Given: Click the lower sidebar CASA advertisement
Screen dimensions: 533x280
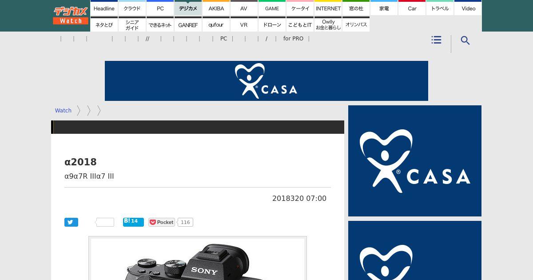Looking at the screenshot, I should [x=415, y=251].
